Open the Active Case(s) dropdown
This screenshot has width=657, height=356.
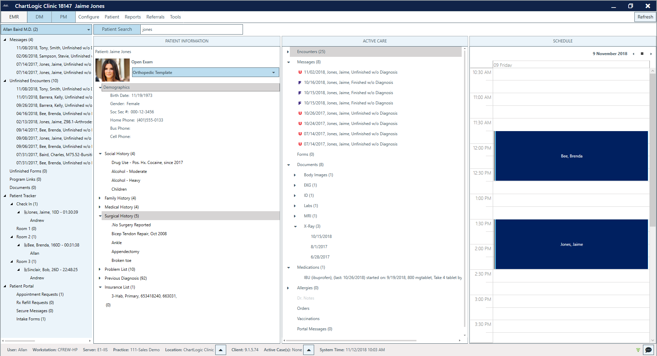(308, 350)
